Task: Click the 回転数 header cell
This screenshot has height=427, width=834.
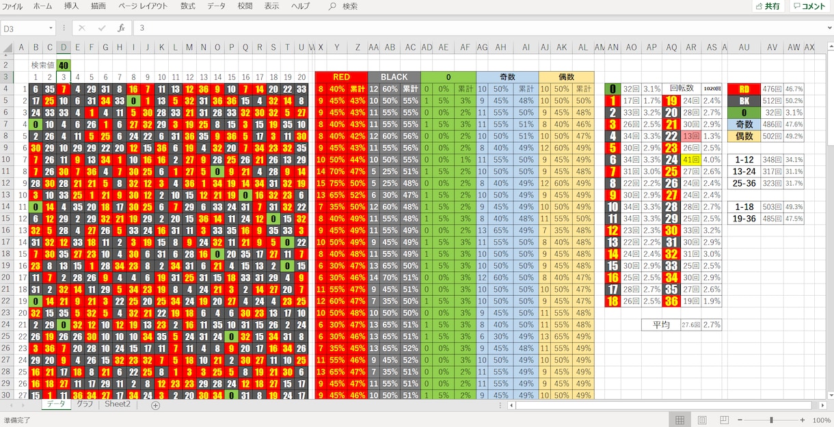Action: pyautogui.click(x=681, y=89)
